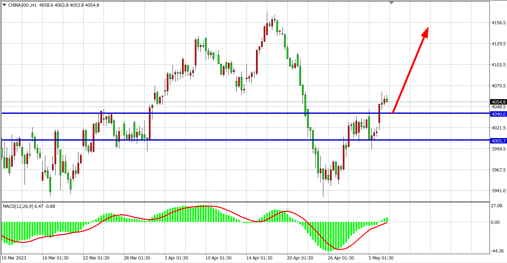
Task: Click the 5 May 01:30 date label
Action: [381, 258]
